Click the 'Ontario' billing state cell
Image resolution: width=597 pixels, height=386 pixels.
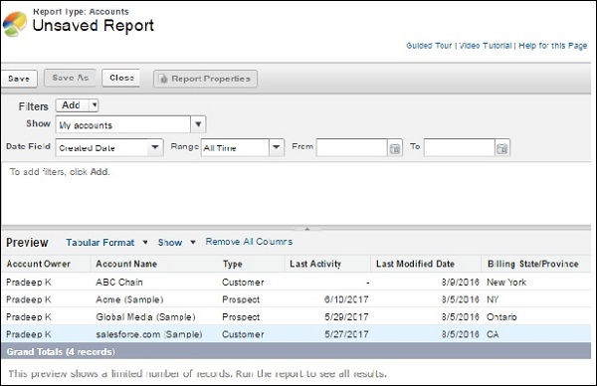(501, 317)
